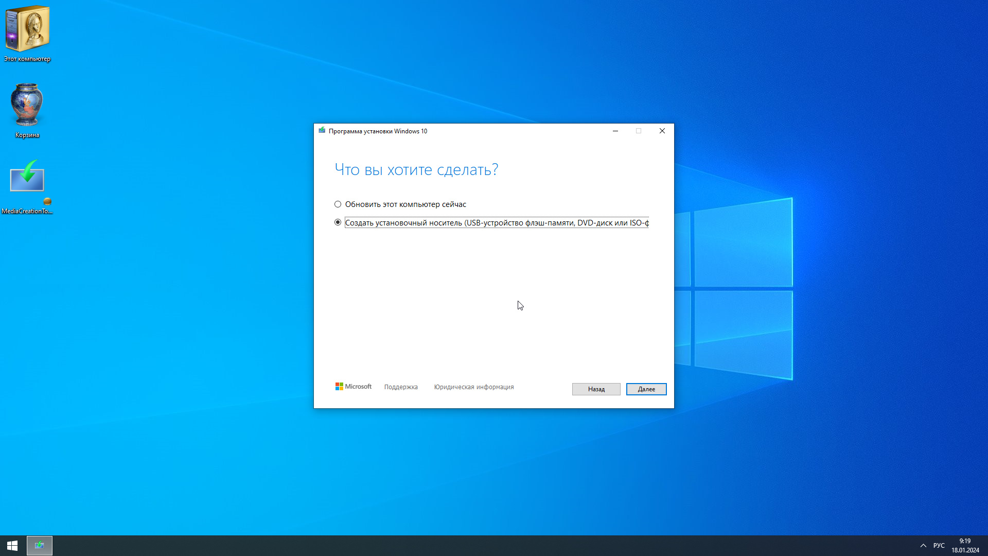Viewport: 988px width, 556px height.
Task: Select Обновить этот компьютер сейчас option
Action: [x=338, y=204]
